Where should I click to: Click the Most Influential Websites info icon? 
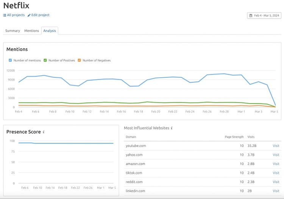click(172, 128)
